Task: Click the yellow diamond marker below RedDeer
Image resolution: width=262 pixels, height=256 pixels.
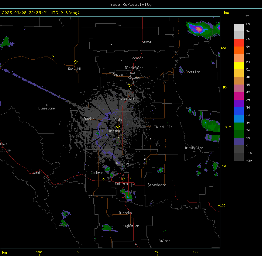Action: click(x=129, y=85)
